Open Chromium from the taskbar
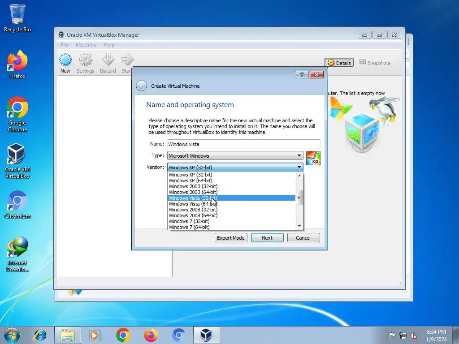 click(178, 335)
